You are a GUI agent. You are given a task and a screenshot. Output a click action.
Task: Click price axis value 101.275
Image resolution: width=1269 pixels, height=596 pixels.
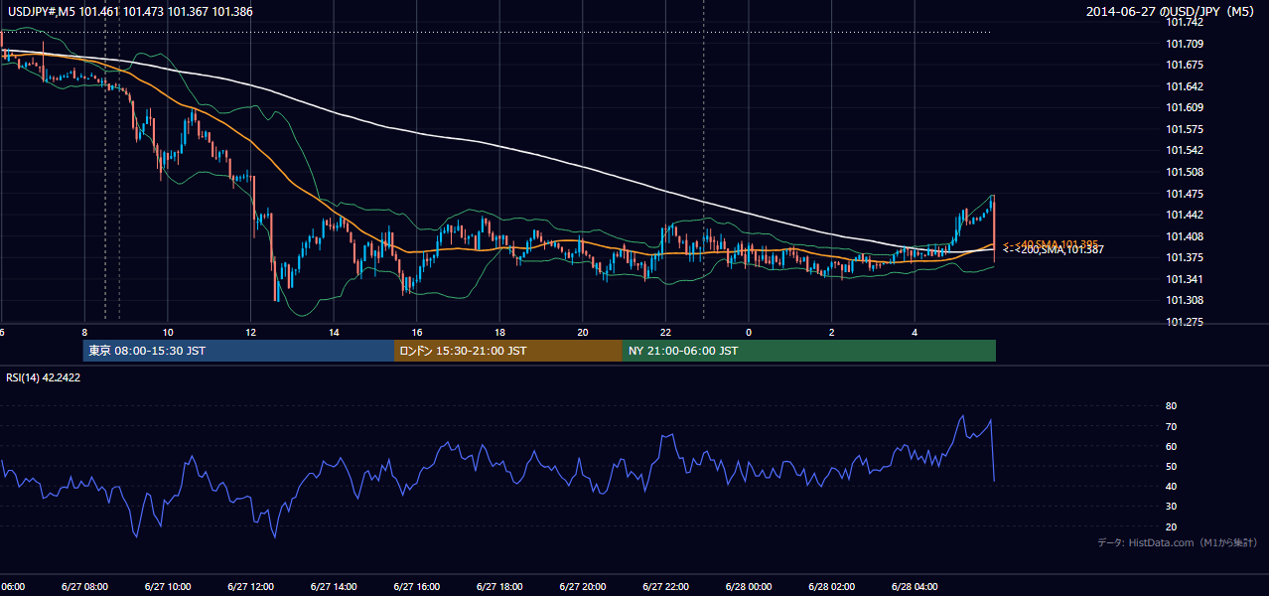click(x=1184, y=322)
